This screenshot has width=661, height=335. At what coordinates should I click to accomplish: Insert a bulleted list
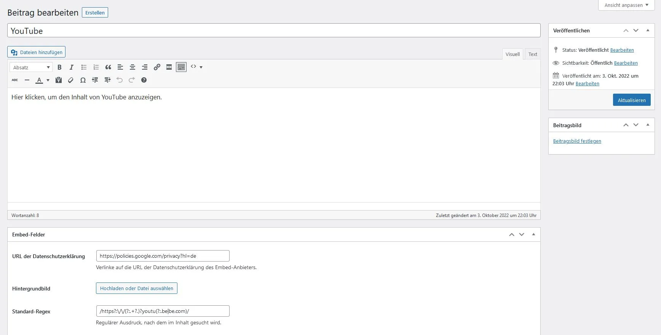point(84,67)
